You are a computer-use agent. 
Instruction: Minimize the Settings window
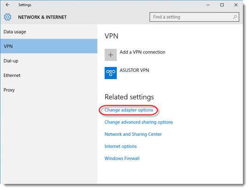(x=208, y=5)
